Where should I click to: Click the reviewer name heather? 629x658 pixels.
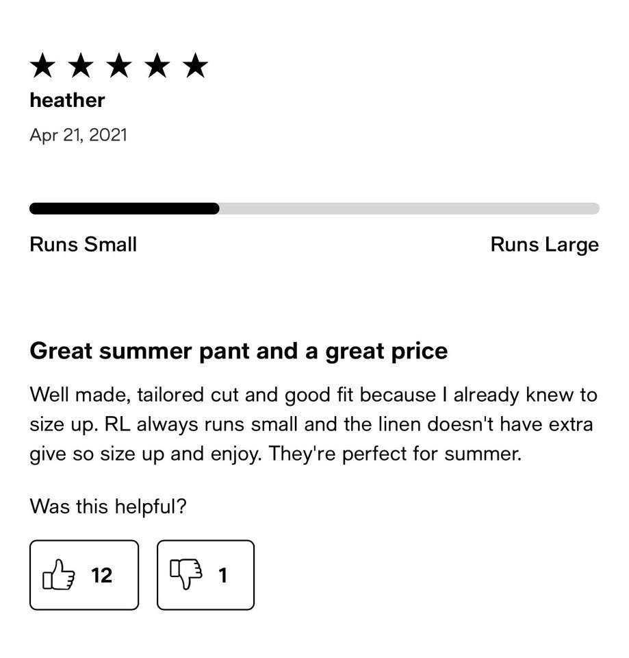click(x=67, y=100)
